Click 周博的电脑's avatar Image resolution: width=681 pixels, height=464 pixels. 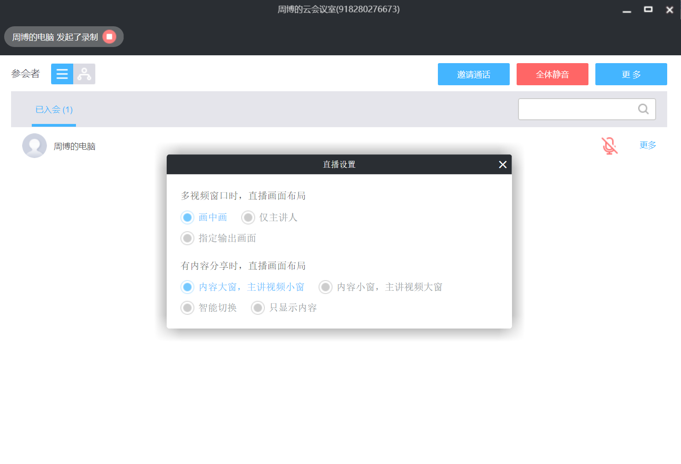pyautogui.click(x=35, y=146)
